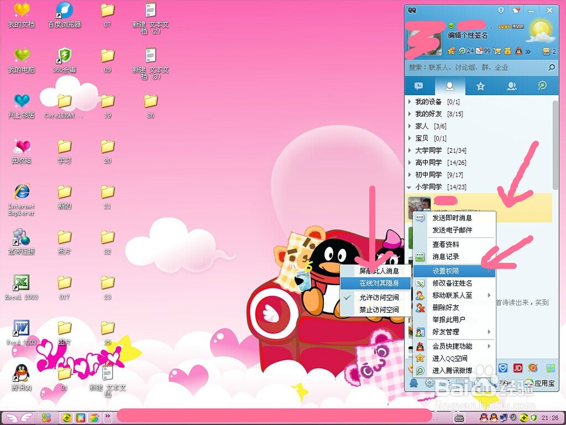Open QQ main menu penguin icon

414,383
